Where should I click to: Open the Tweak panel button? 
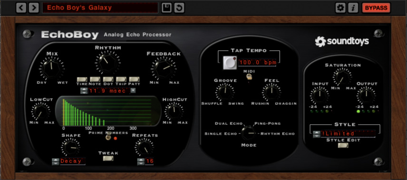click(108, 158)
